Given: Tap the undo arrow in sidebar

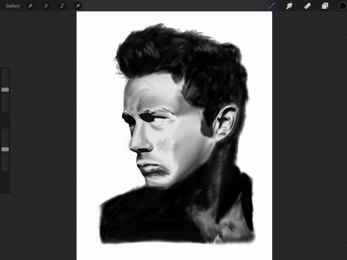Looking at the screenshot, I should (5, 179).
